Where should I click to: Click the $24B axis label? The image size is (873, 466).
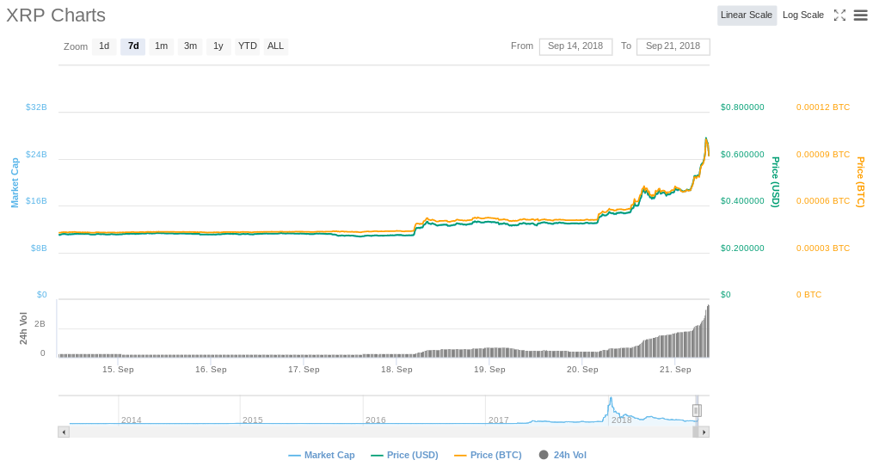(36, 154)
